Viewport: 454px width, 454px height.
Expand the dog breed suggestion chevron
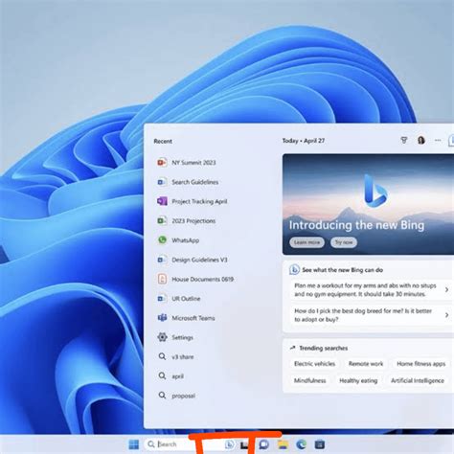pos(446,315)
